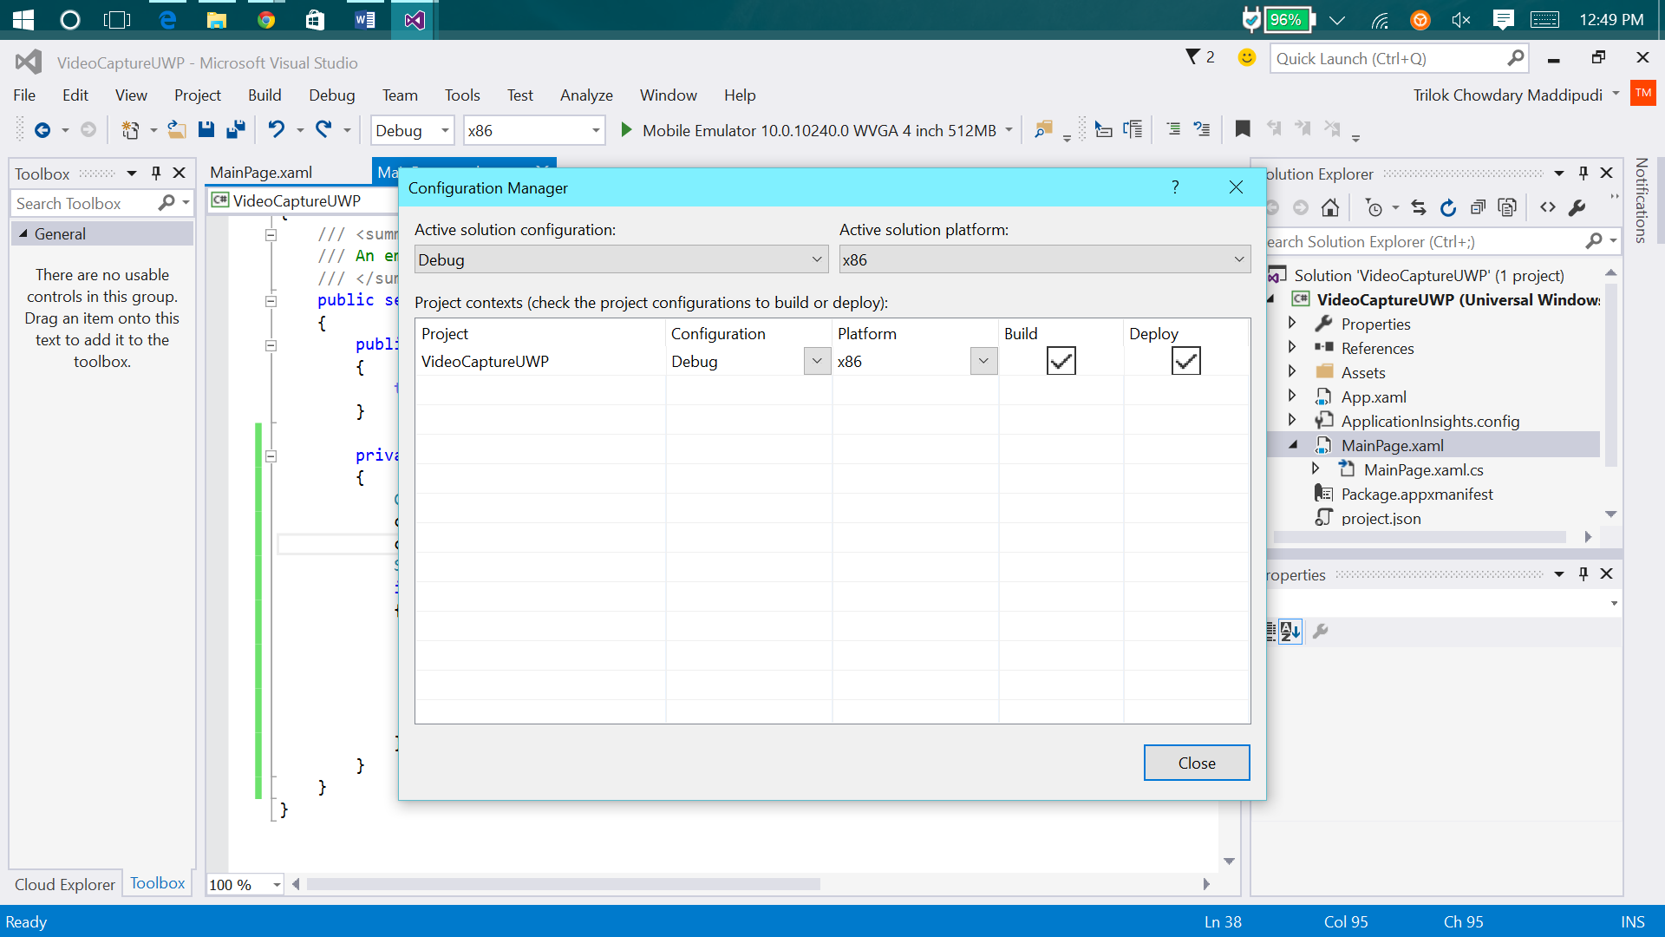Click the Quick Launch search field

click(x=1387, y=58)
